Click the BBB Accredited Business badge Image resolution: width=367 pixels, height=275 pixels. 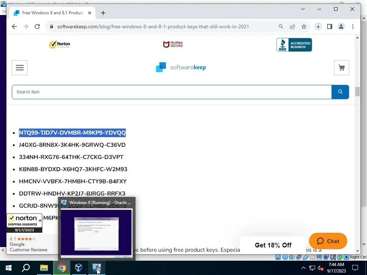[294, 45]
